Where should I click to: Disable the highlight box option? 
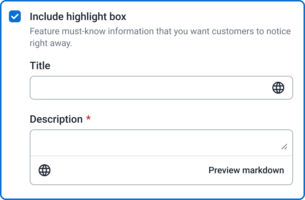[x=15, y=17]
